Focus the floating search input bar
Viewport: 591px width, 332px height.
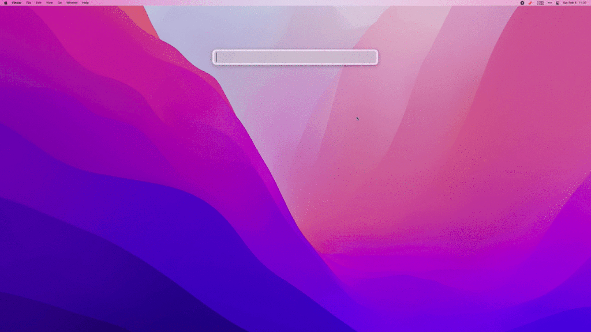pos(295,57)
